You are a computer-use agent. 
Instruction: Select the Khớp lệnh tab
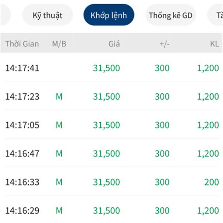tap(109, 15)
